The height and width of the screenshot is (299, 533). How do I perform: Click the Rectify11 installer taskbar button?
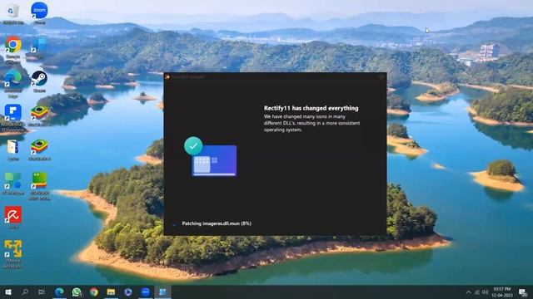click(x=163, y=292)
